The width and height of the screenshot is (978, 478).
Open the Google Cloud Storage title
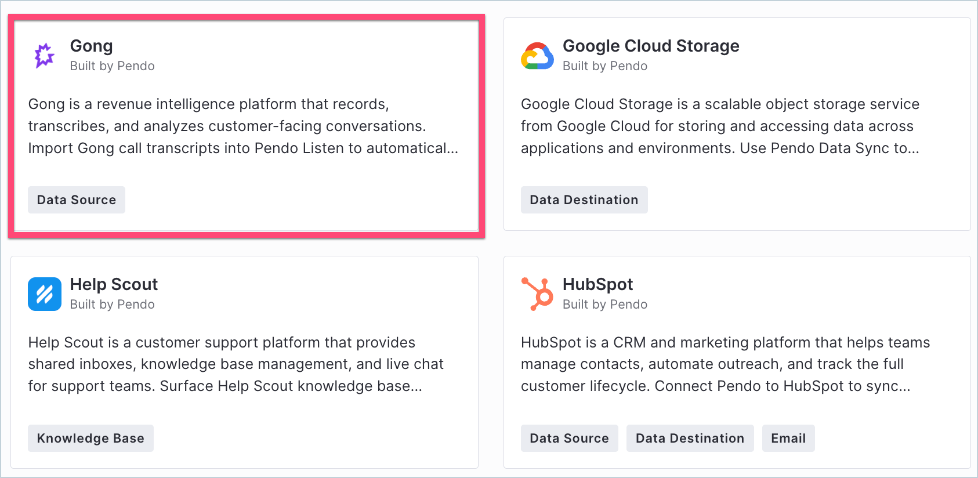(x=651, y=46)
